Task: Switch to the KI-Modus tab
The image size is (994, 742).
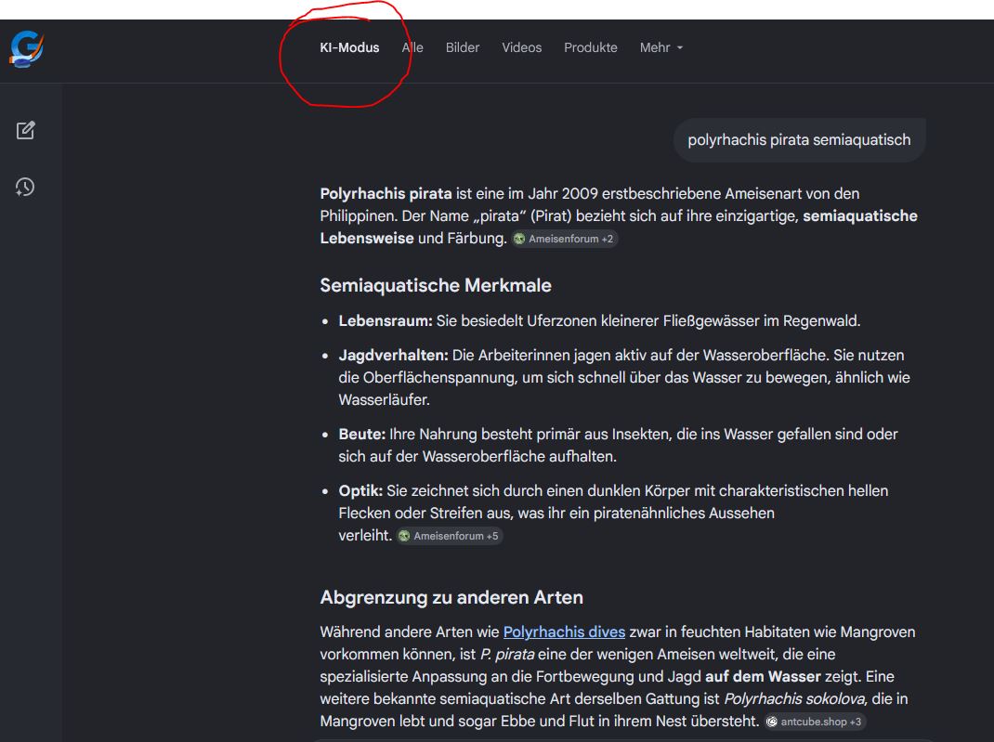Action: click(x=349, y=47)
